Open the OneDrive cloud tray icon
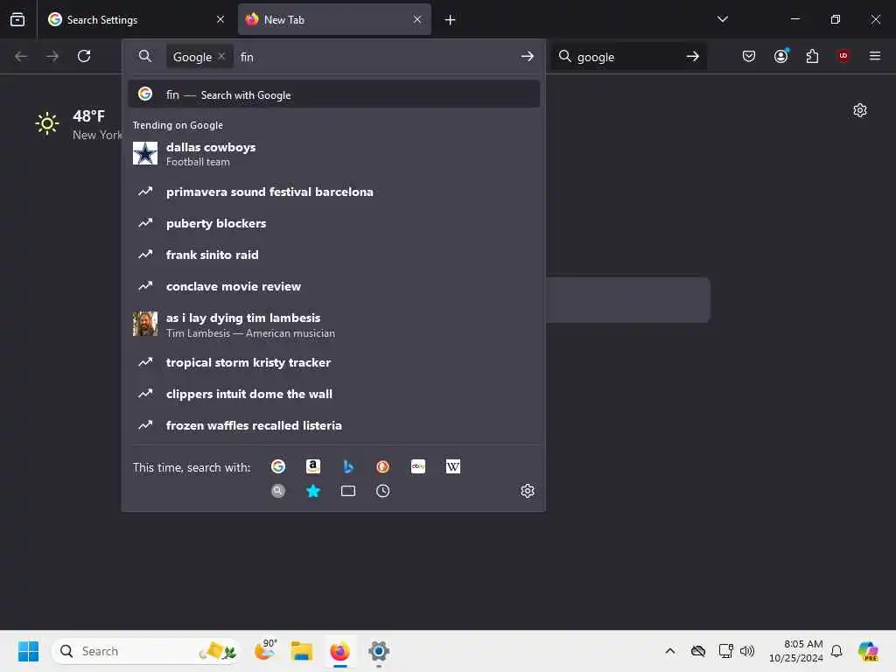 [x=697, y=651]
